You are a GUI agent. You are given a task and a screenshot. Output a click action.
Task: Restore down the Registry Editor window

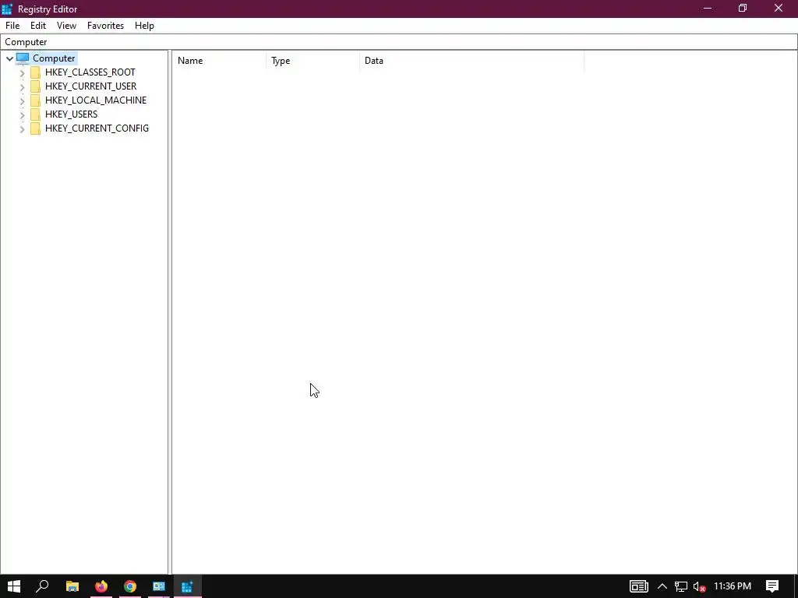coord(743,8)
